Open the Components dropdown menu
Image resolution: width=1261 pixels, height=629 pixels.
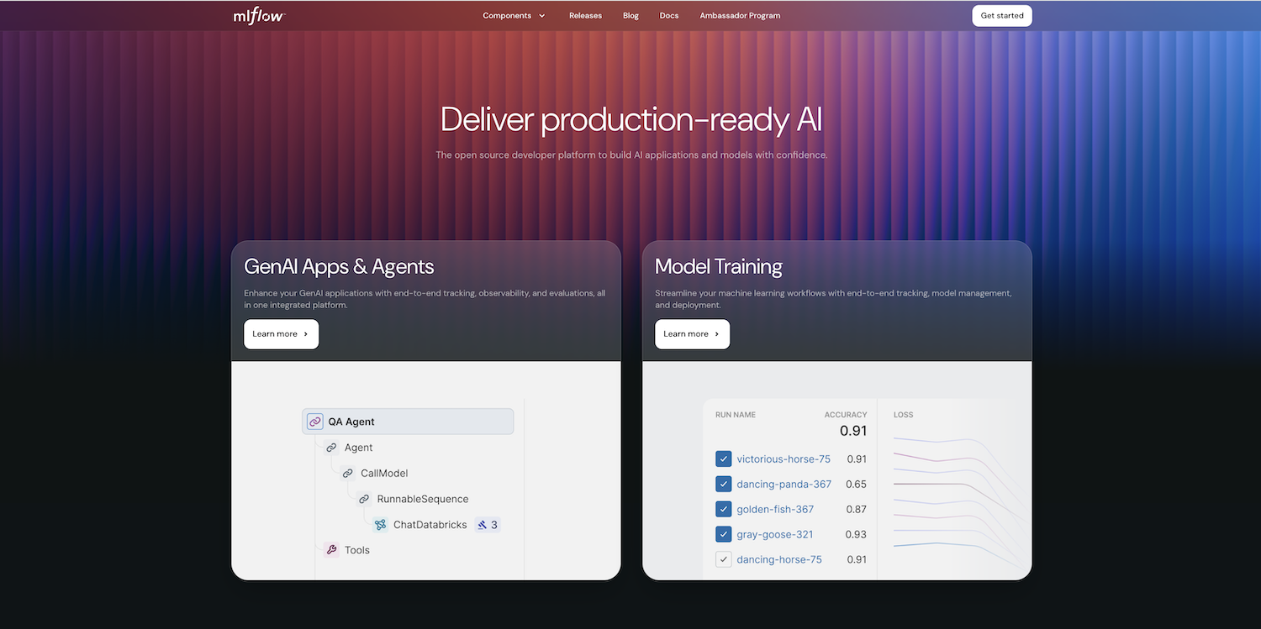pyautogui.click(x=514, y=15)
